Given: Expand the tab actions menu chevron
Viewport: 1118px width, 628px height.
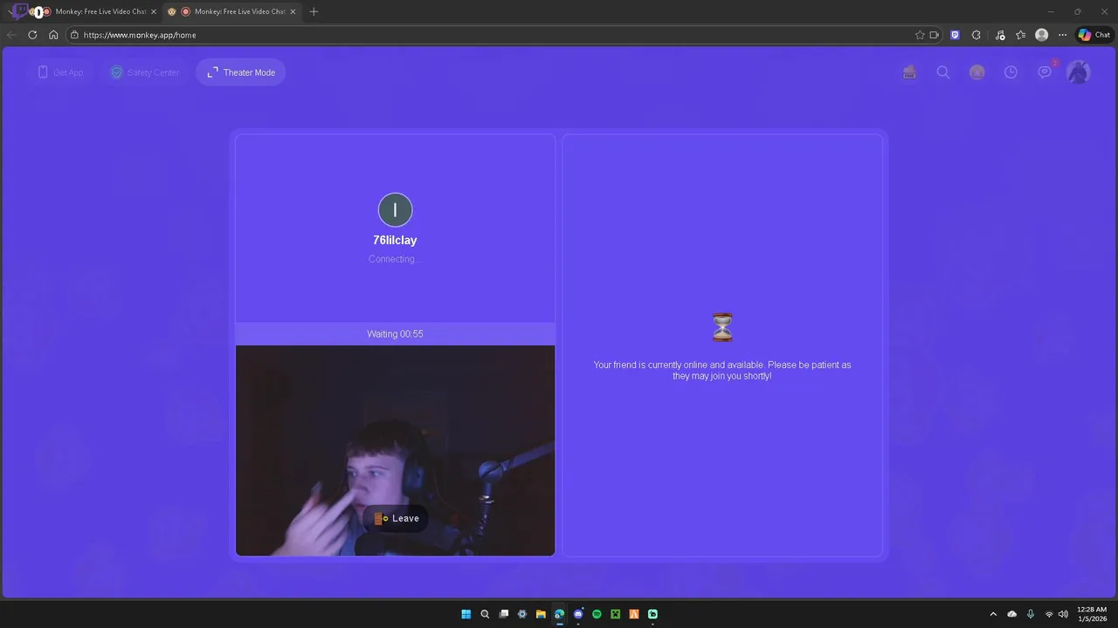Looking at the screenshot, I should [12, 11].
